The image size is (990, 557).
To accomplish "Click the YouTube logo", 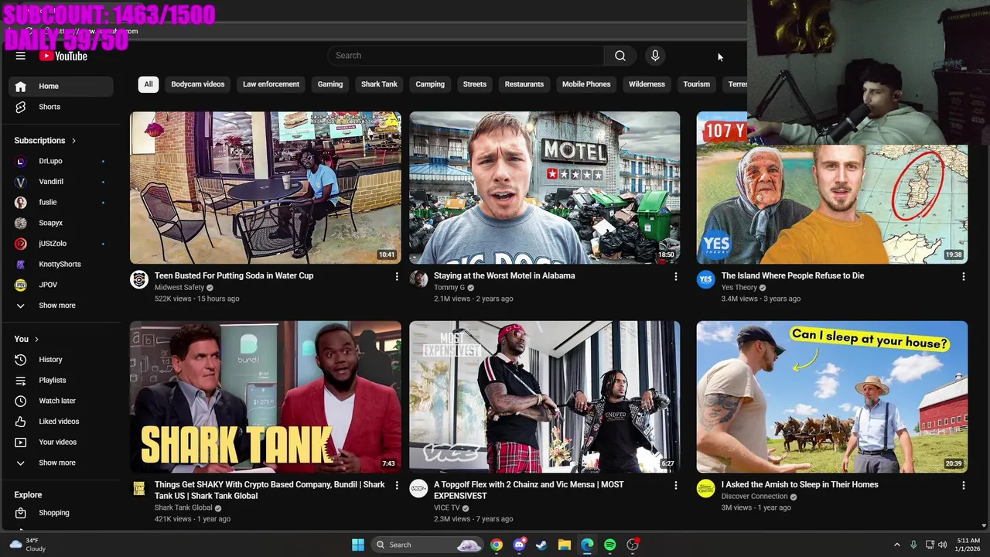I will (x=63, y=56).
